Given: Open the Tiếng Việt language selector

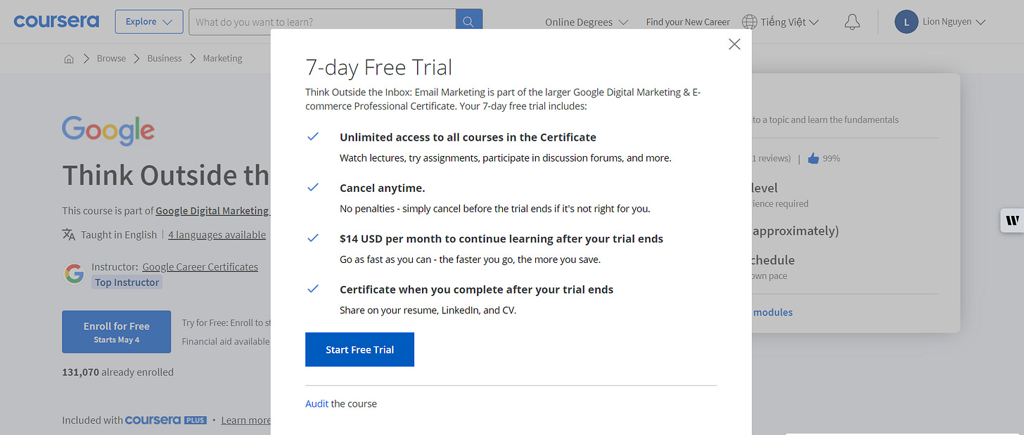Looking at the screenshot, I should tap(789, 22).
